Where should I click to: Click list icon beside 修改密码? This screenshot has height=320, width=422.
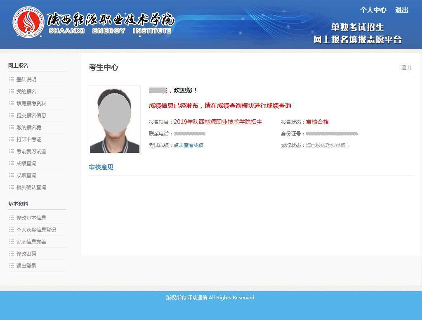coord(12,254)
